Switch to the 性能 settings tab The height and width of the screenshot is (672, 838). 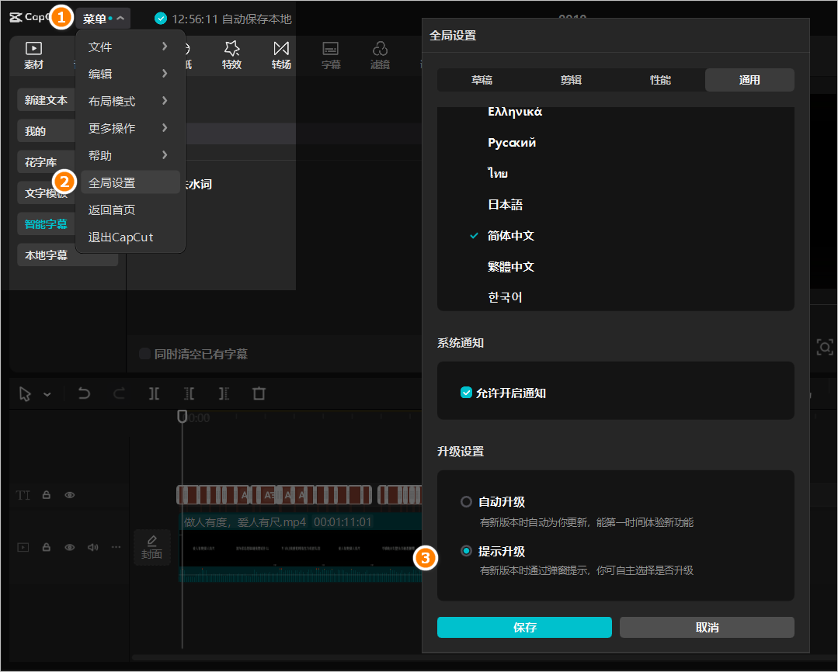click(x=660, y=80)
